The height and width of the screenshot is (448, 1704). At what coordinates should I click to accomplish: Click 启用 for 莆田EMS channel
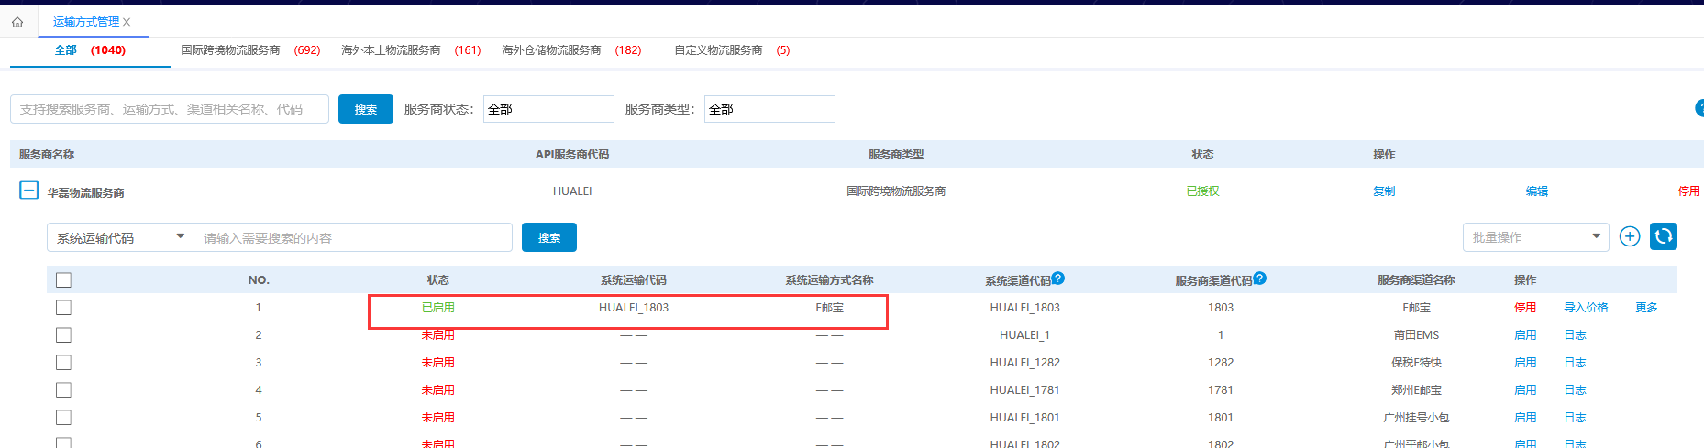(x=1524, y=335)
